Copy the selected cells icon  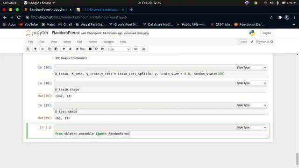click(x=50, y=49)
